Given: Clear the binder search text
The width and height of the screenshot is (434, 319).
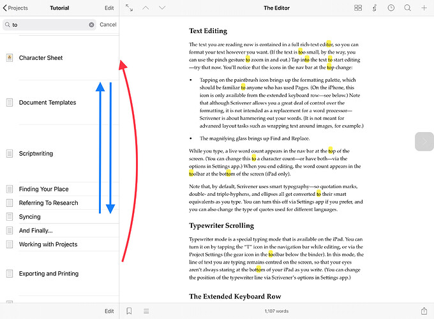Looking at the screenshot, I should pyautogui.click(x=91, y=25).
